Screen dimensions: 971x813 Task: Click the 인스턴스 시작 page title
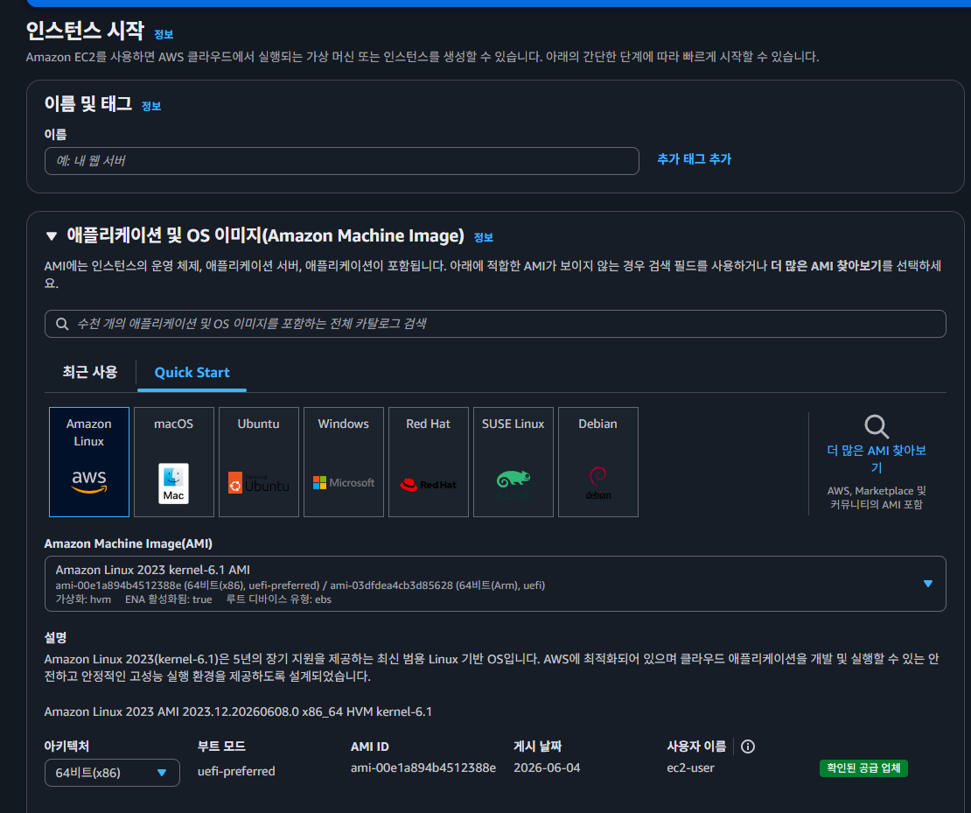coord(85,31)
